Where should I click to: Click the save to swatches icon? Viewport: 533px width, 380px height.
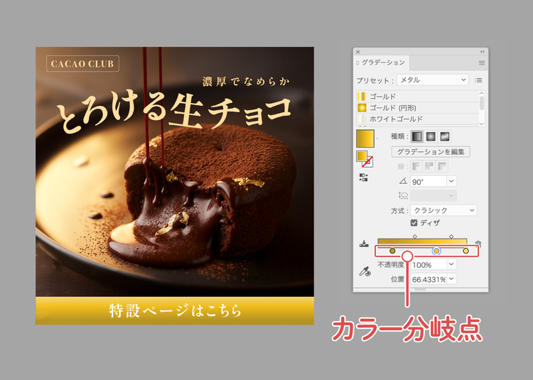tap(364, 244)
